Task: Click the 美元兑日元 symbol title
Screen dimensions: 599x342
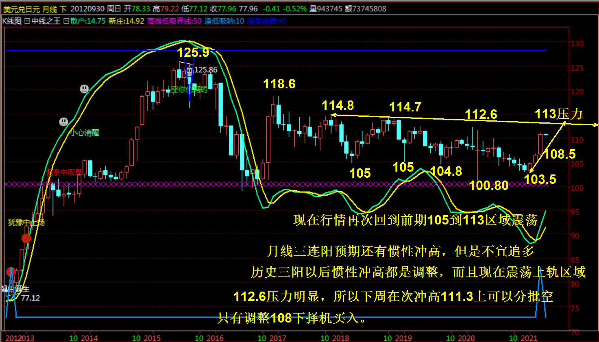Action: (22, 9)
